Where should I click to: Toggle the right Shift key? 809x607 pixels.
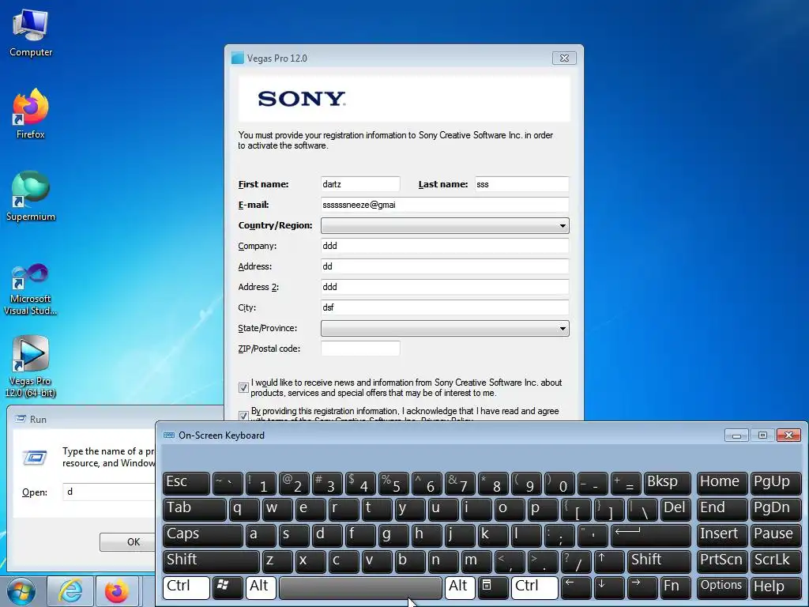[659, 561]
